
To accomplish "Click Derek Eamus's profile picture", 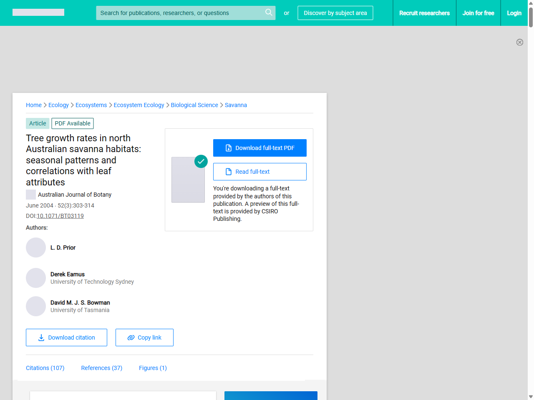I will 36,278.
